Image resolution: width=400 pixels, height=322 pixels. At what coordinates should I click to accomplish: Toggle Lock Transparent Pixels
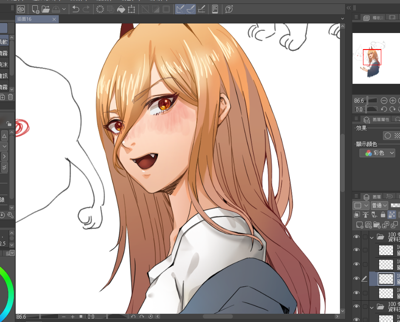point(392,215)
